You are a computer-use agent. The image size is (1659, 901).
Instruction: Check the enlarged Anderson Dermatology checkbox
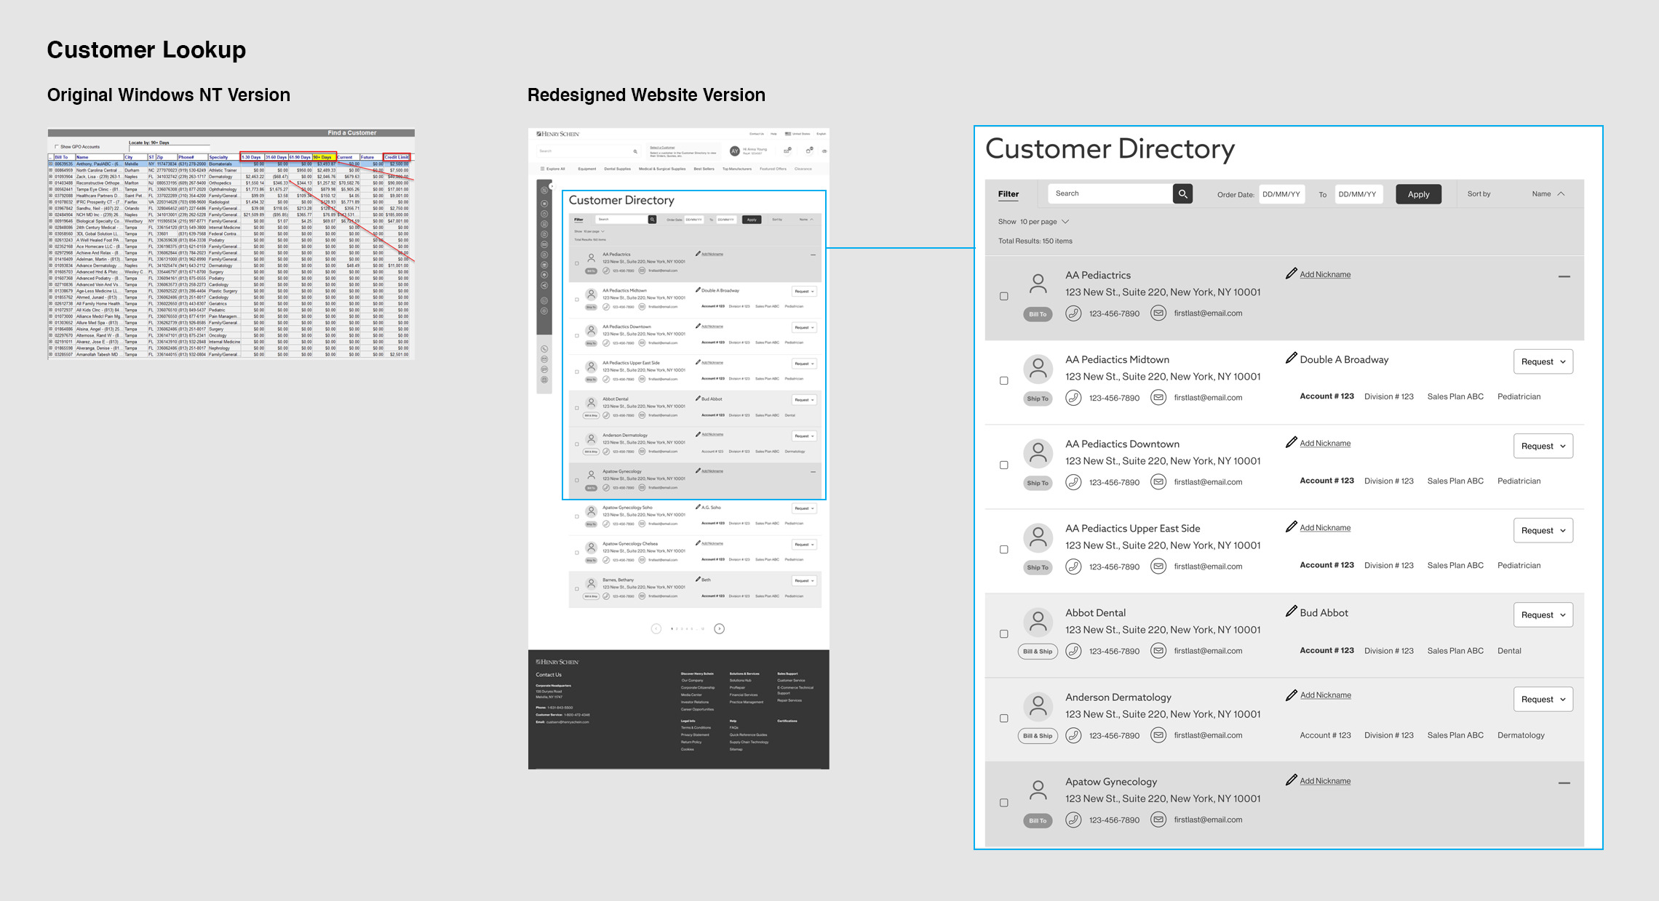[1004, 718]
